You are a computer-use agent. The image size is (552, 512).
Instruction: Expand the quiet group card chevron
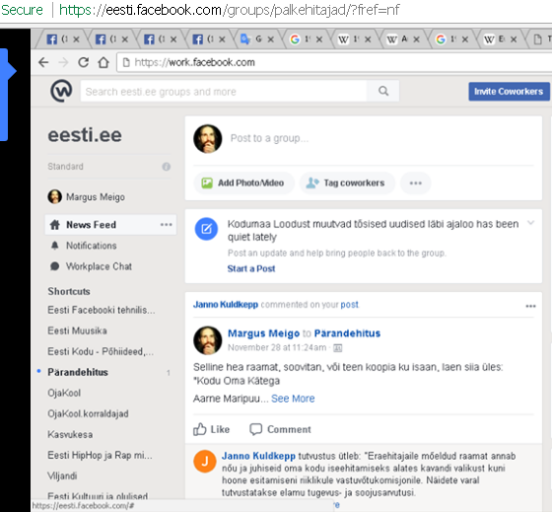tap(530, 223)
